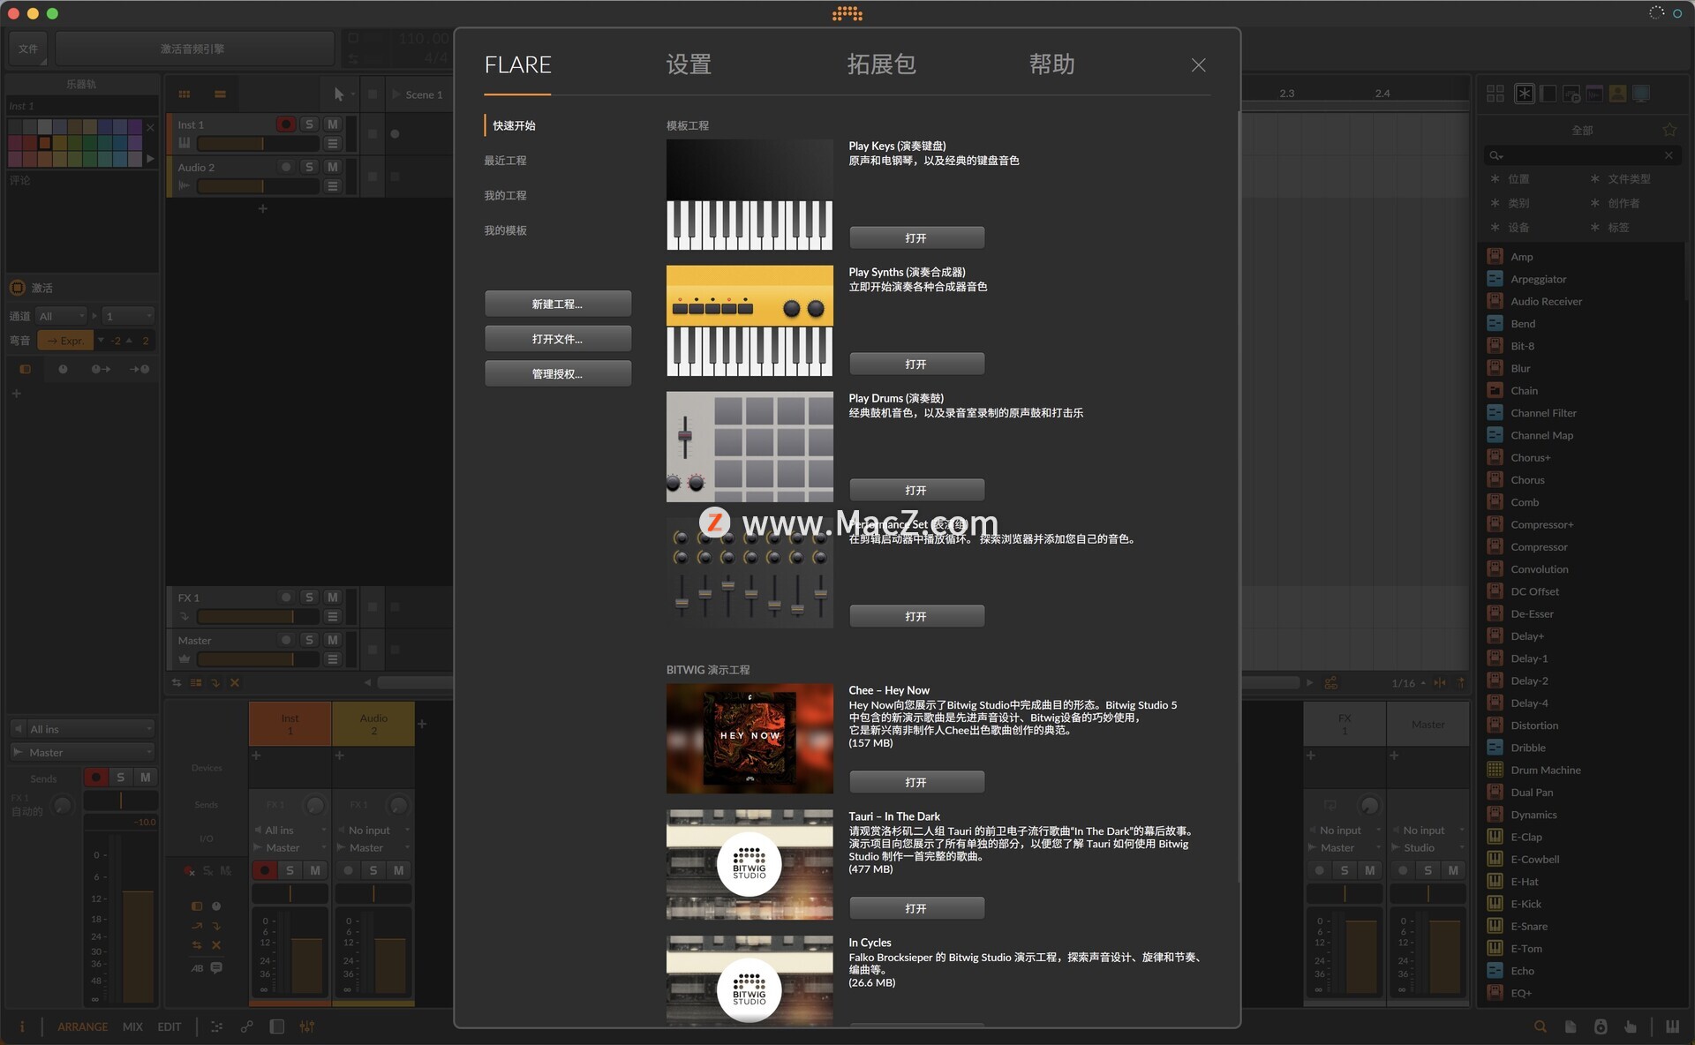Image resolution: width=1695 pixels, height=1045 pixels.
Task: Click the 打开文件... button
Action: tap(557, 339)
